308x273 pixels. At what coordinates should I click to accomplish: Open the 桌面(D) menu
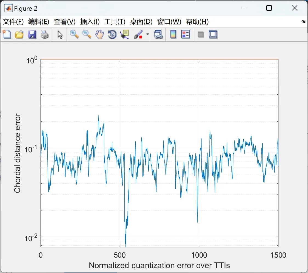141,22
